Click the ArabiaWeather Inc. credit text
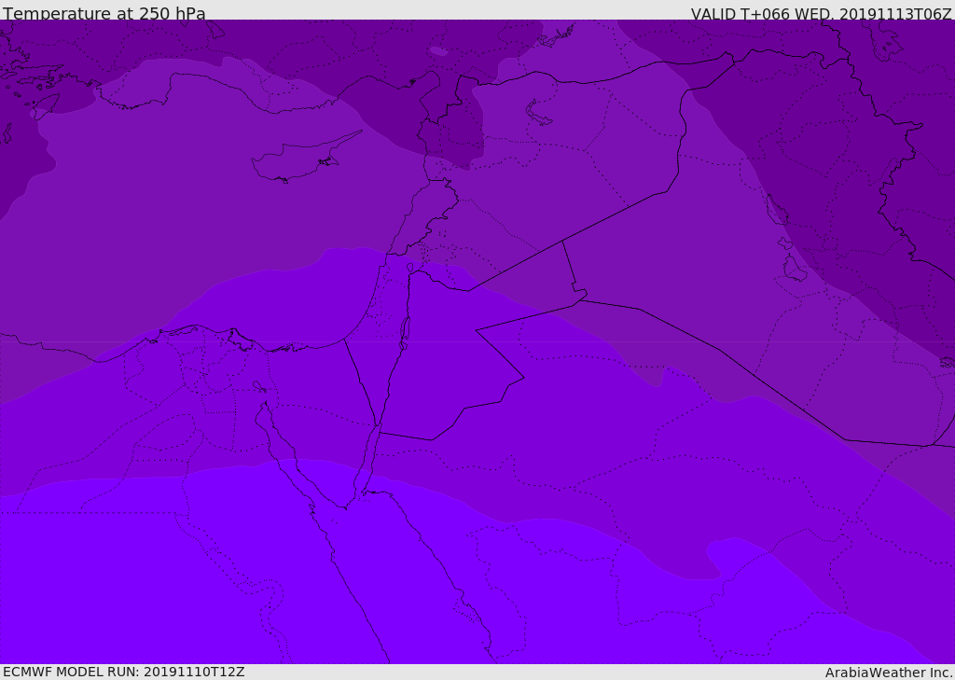 [x=888, y=673]
